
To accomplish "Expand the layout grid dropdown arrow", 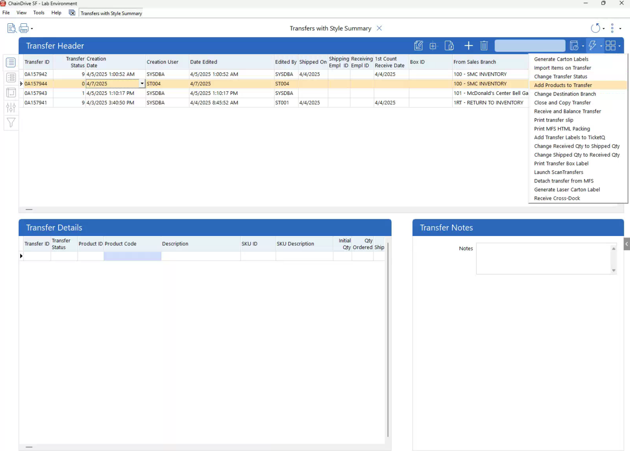I will point(620,46).
